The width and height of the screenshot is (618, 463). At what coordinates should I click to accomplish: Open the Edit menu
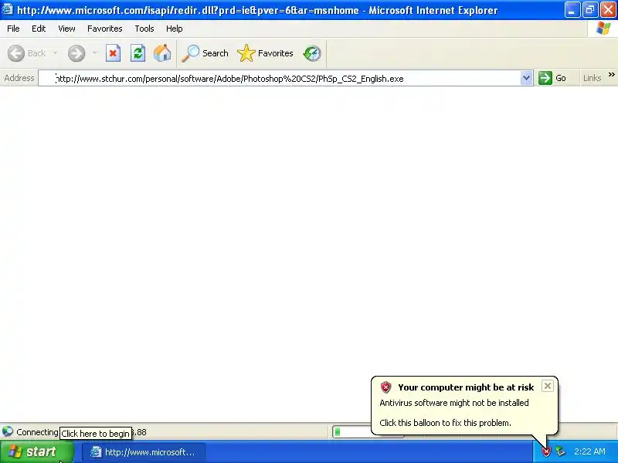coord(39,29)
